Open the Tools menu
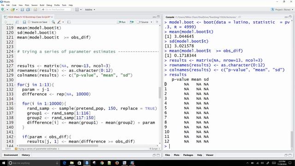Screen dimensions: 295x166 (x=64, y=5)
